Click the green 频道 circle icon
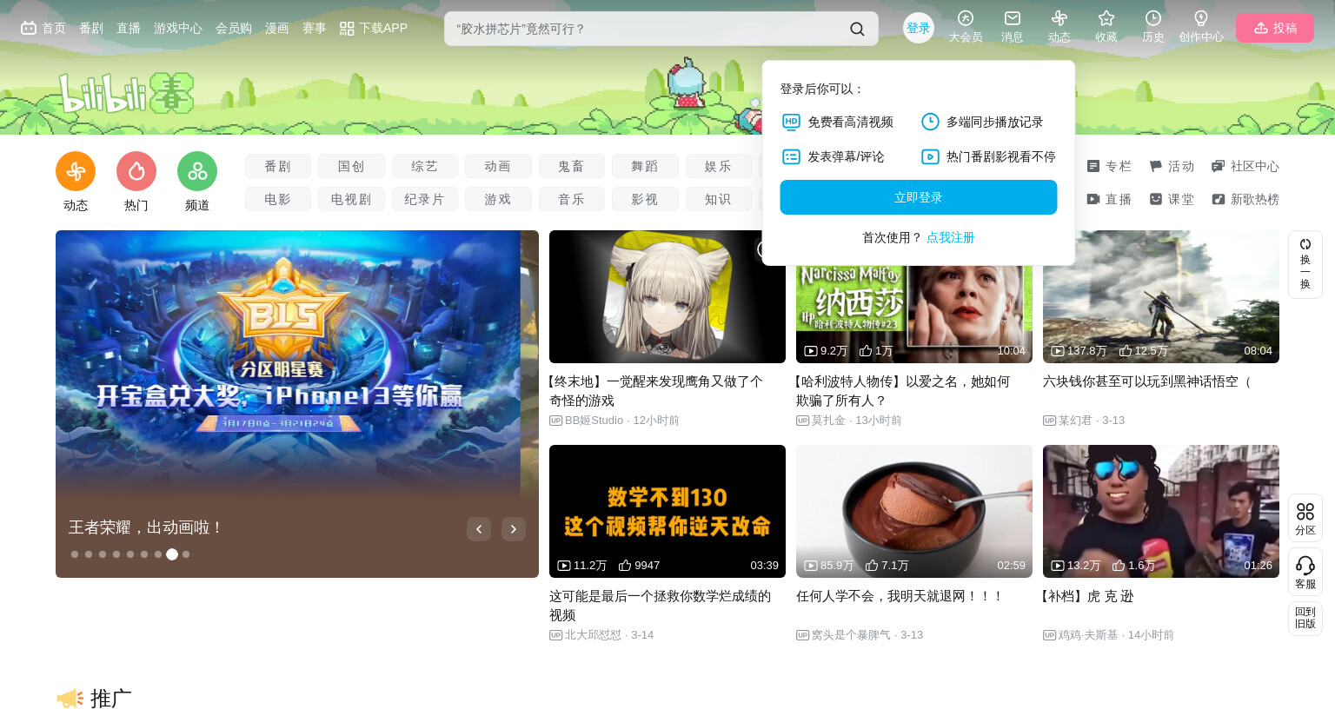 (x=197, y=171)
